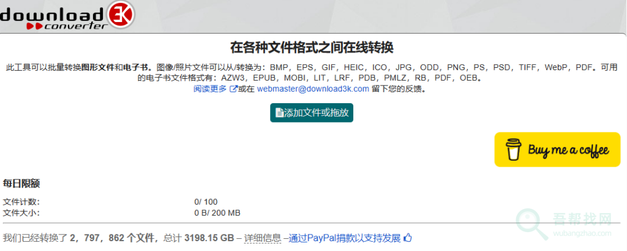Click the 文件大小 value 0 B/ 200 MB

click(217, 213)
